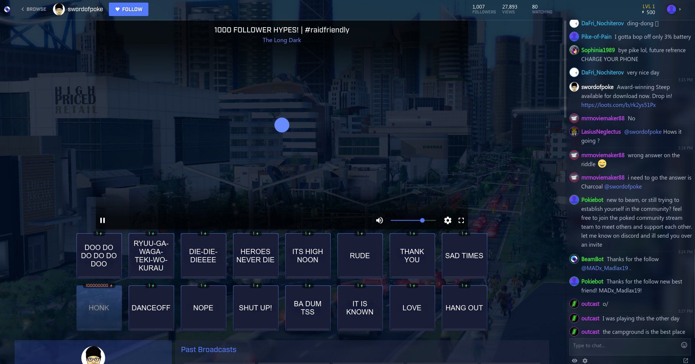Click the Sophinia1989 username

click(598, 50)
